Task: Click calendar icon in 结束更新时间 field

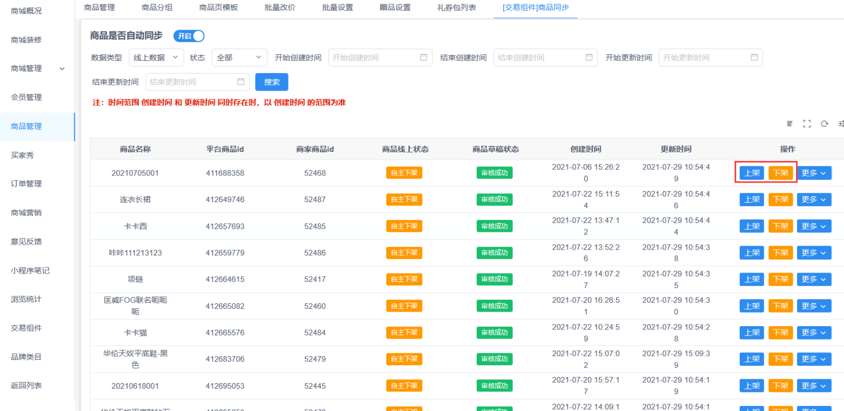Action: click(x=241, y=82)
